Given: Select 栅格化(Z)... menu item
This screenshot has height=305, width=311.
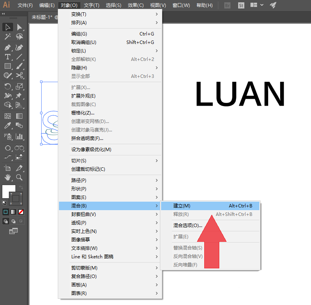Looking at the screenshot, I should pyautogui.click(x=111, y=113).
